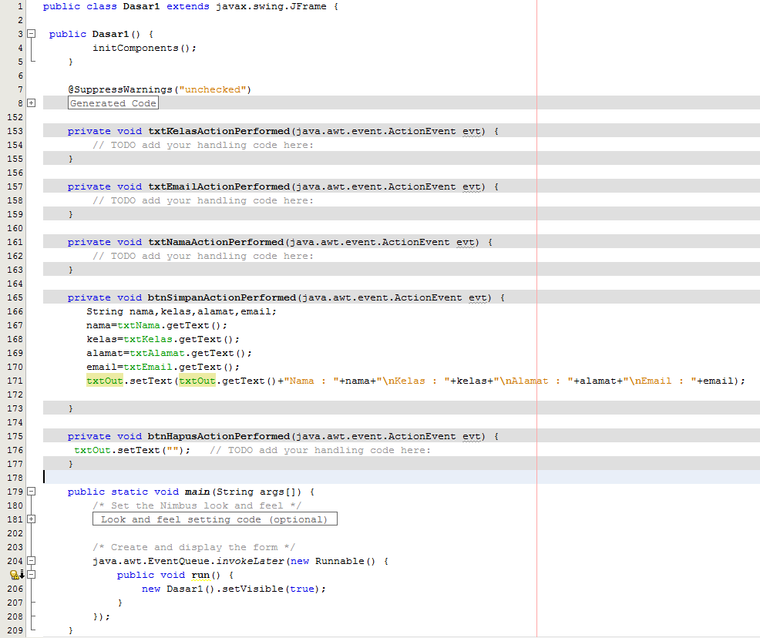Viewport: 760px width, 638px height.
Task: Click txtNama on line 167
Action: pyautogui.click(x=139, y=325)
